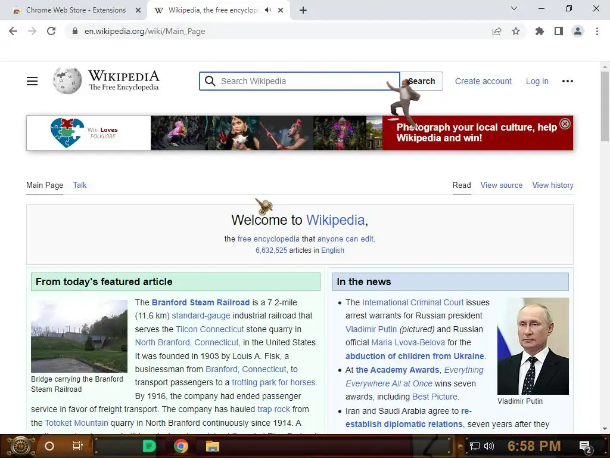Open the Tilcon Connecticut link
610x458 pixels.
pyautogui.click(x=210, y=329)
